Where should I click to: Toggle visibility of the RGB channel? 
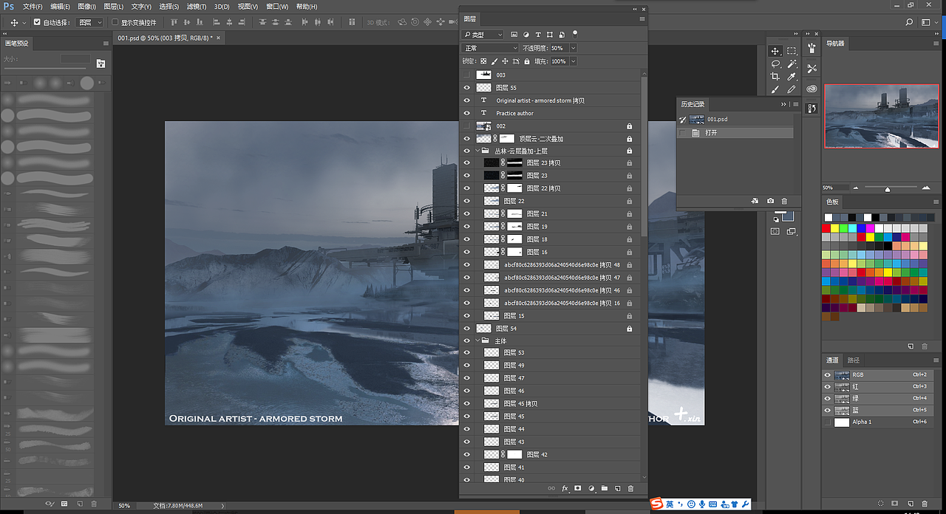coord(827,374)
